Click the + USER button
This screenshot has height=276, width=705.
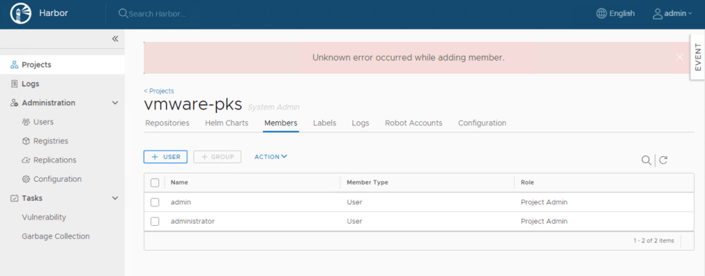coord(165,157)
